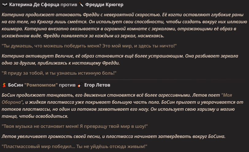
Task: Click quote "Твоя музыка не остановит меня!"
Action: tap(40, 126)
